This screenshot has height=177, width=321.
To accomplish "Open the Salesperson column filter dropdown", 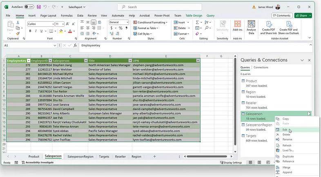I will 86,61.
